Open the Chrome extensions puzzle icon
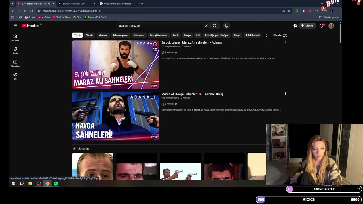The width and height of the screenshot is (363, 204). click(316, 11)
